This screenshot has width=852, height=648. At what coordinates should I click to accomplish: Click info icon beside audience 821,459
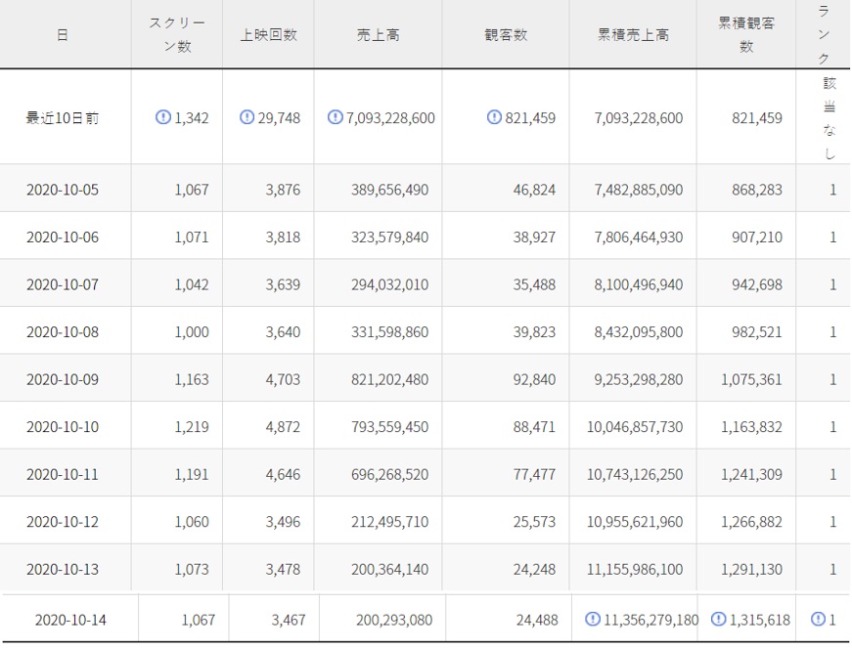pyautogui.click(x=495, y=117)
